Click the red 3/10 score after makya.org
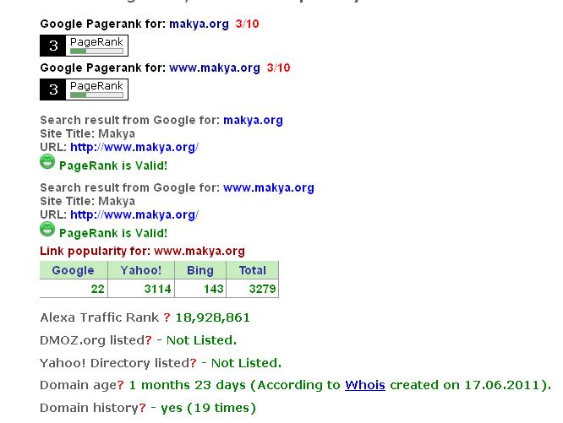Viewport: 563px width, 423px height. pos(247,24)
